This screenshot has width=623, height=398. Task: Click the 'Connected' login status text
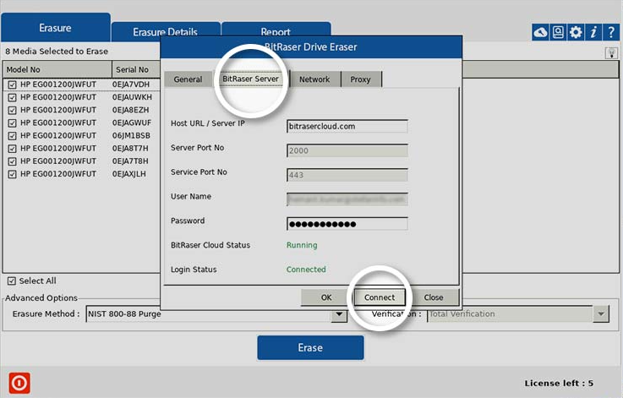click(x=306, y=270)
